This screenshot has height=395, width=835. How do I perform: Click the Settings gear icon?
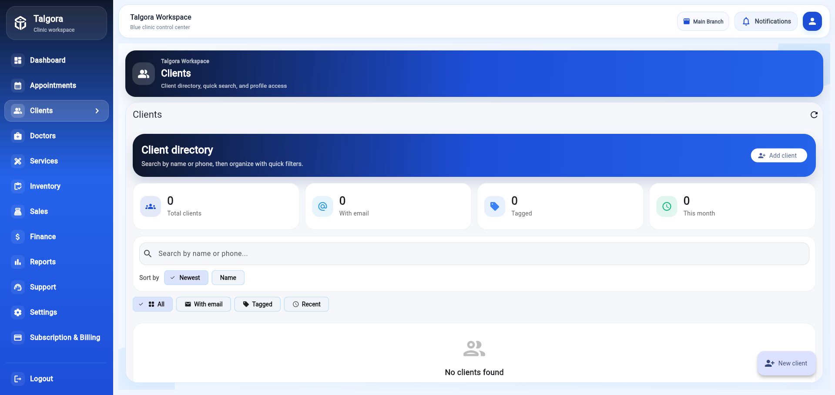[18, 312]
